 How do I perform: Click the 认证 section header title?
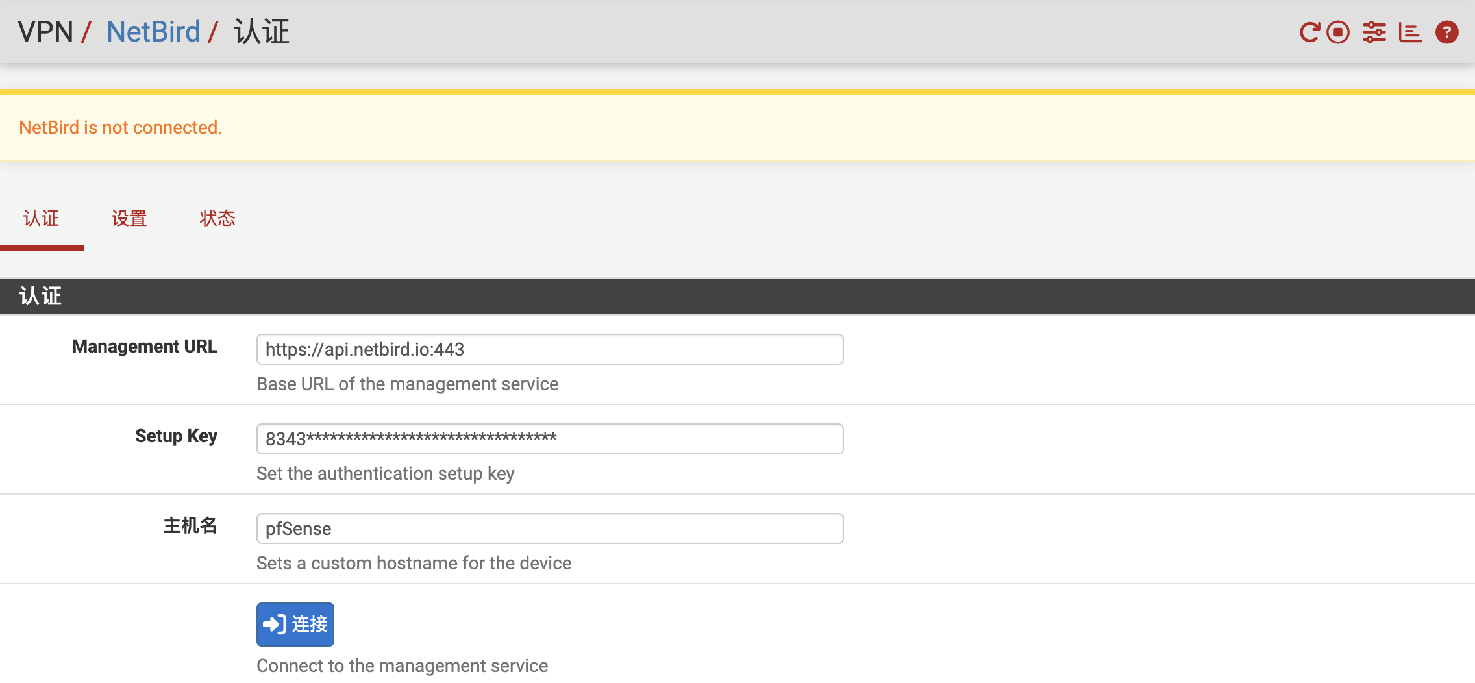pos(40,297)
